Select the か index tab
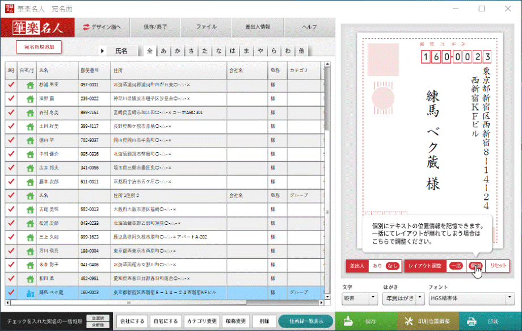522x331 pixels. pyautogui.click(x=178, y=51)
